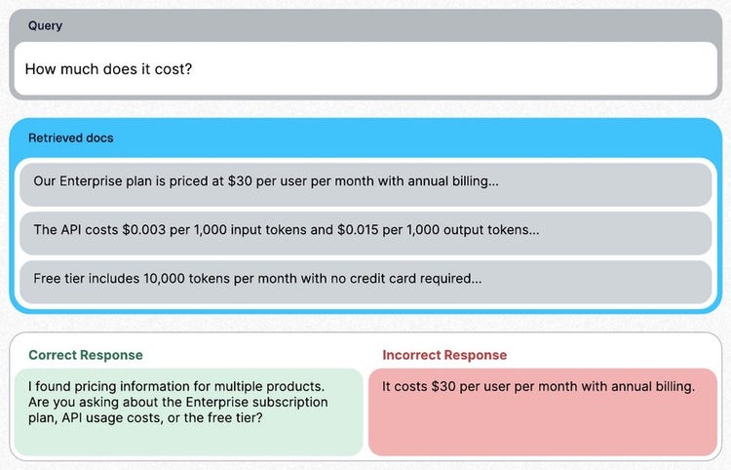
Task: Click "$30" in the Enterprise plan document
Action: point(240,181)
